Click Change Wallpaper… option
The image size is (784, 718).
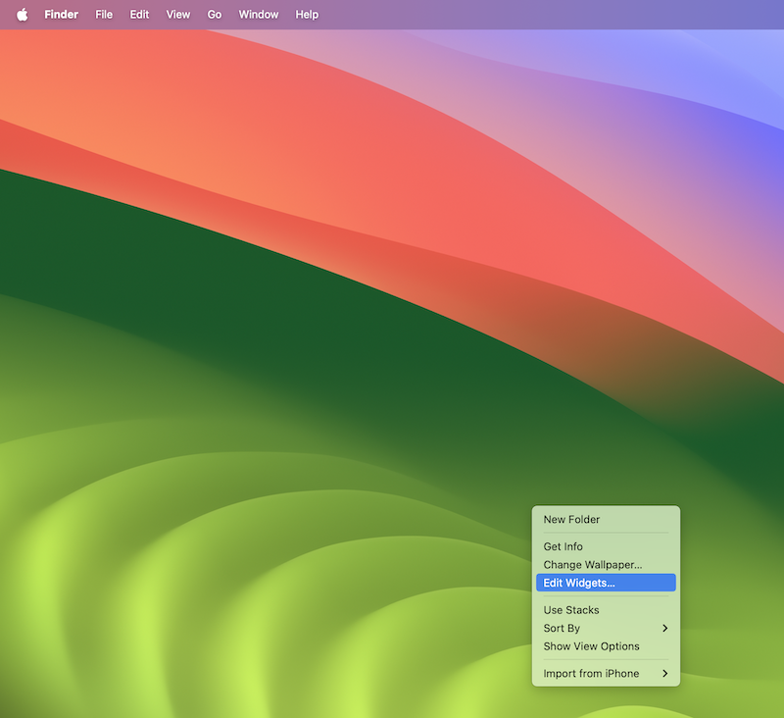(593, 565)
